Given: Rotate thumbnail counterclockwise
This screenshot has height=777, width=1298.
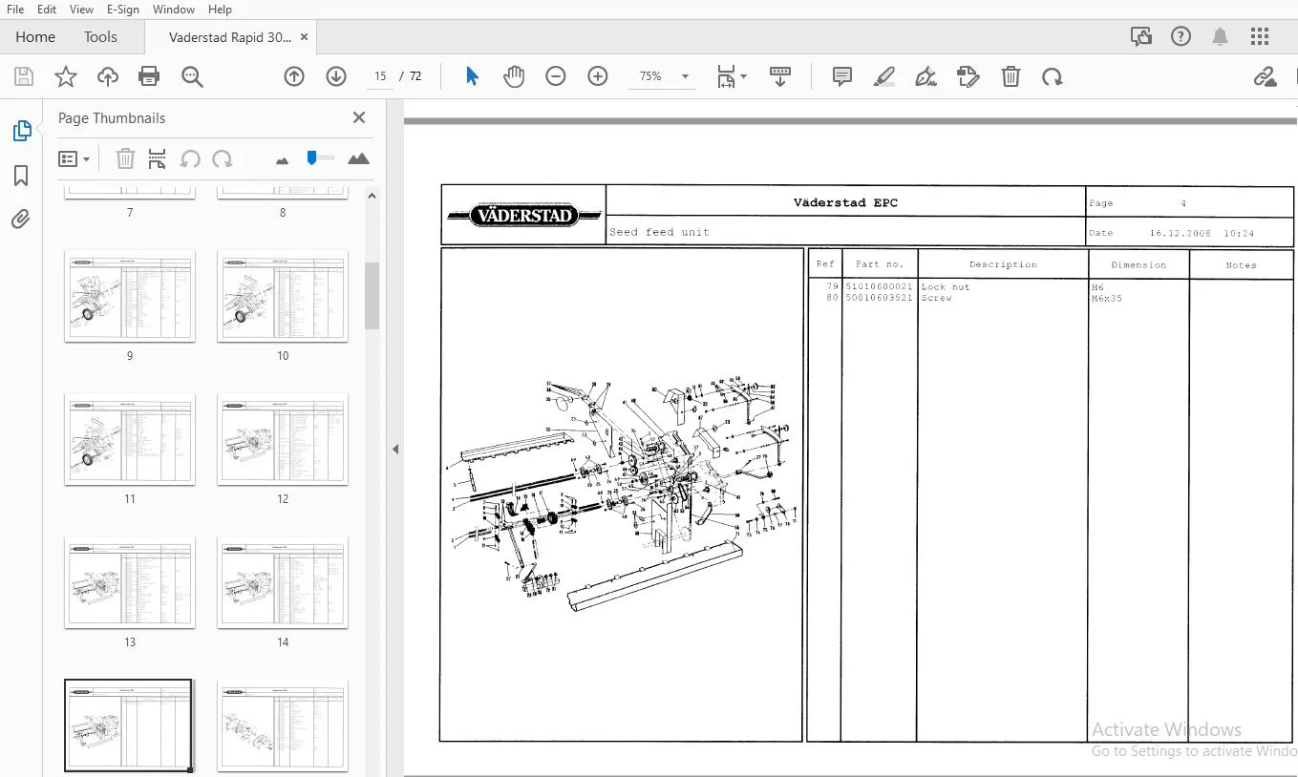Looking at the screenshot, I should pyautogui.click(x=190, y=159).
